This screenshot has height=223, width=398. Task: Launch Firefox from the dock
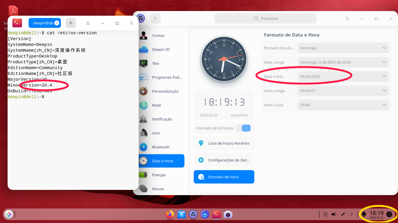[170, 215]
